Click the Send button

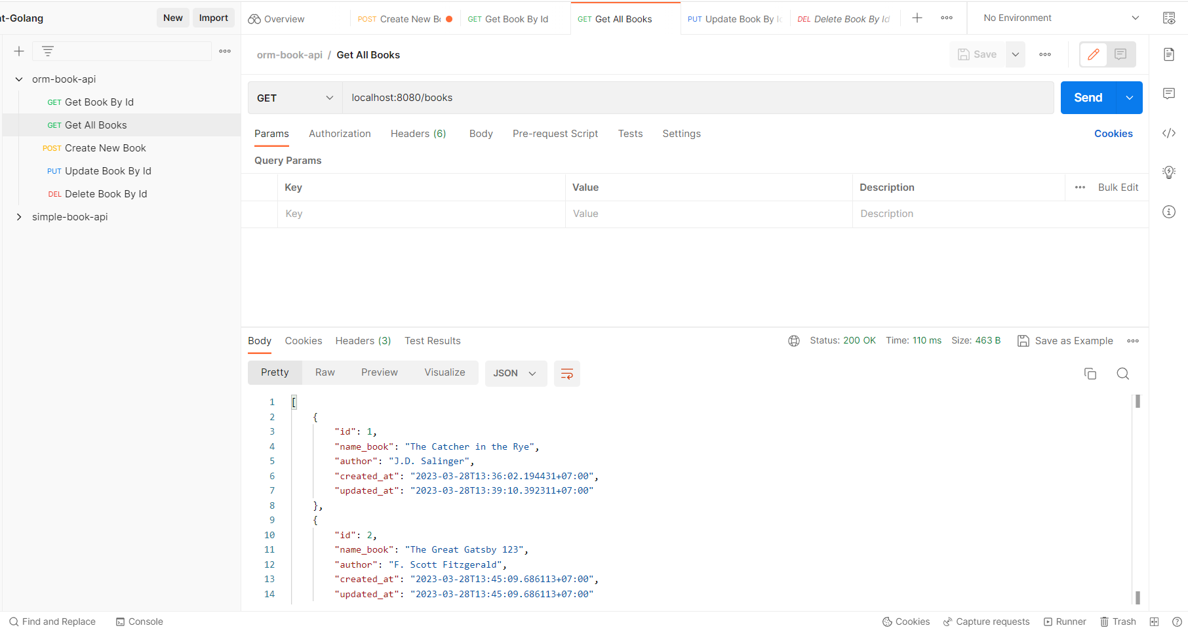(1088, 98)
